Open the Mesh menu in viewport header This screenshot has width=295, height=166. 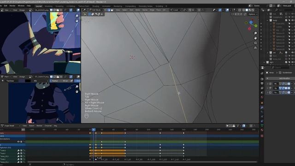tap(138, 10)
